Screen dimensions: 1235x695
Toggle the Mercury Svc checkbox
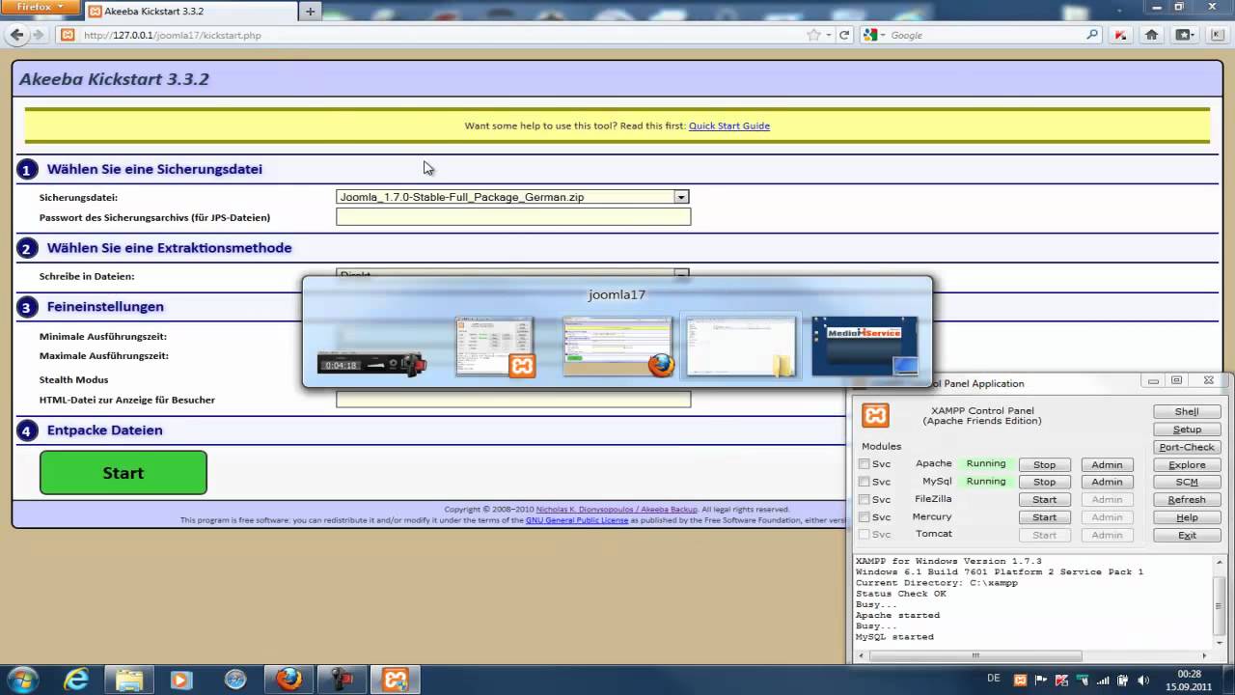point(864,517)
